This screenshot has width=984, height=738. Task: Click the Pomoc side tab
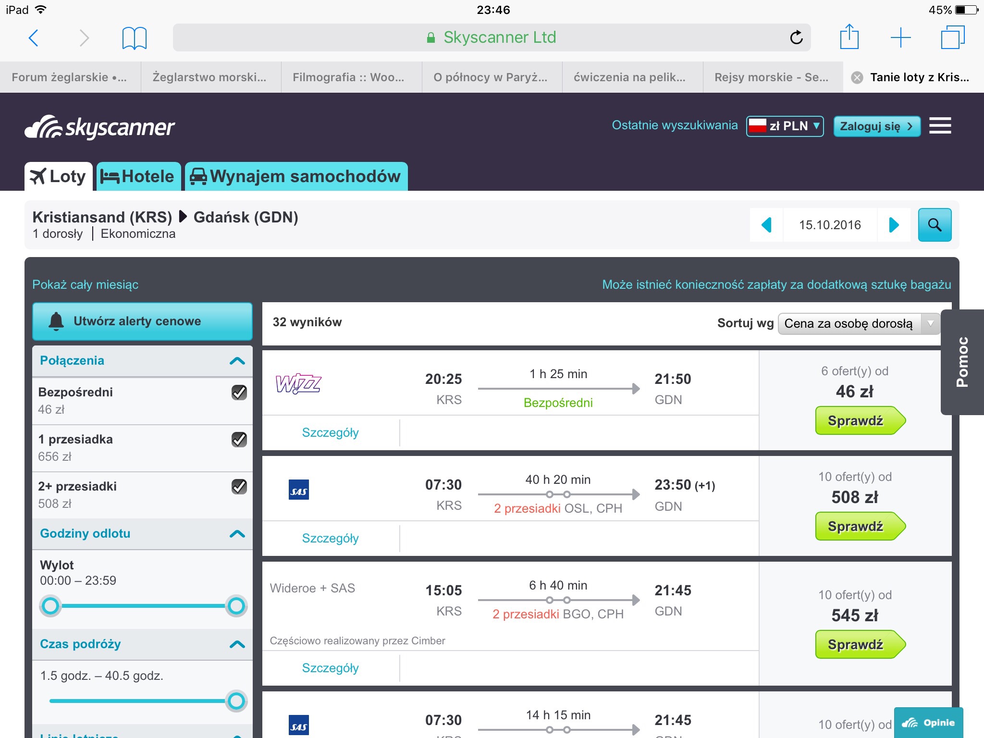(962, 362)
